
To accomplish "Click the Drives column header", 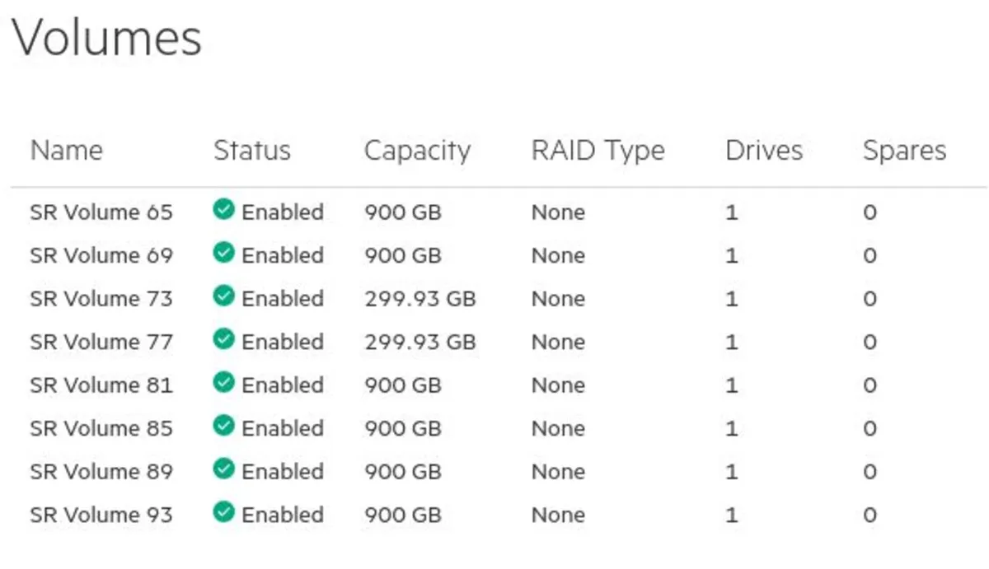I will (x=764, y=151).
